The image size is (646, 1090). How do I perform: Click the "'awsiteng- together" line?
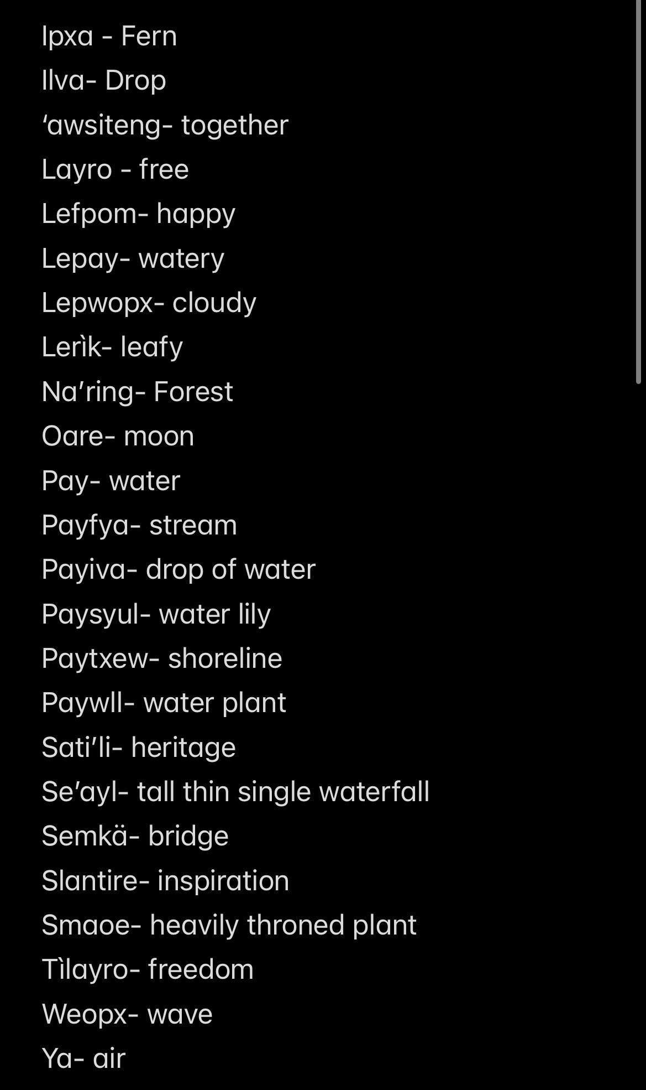click(165, 125)
